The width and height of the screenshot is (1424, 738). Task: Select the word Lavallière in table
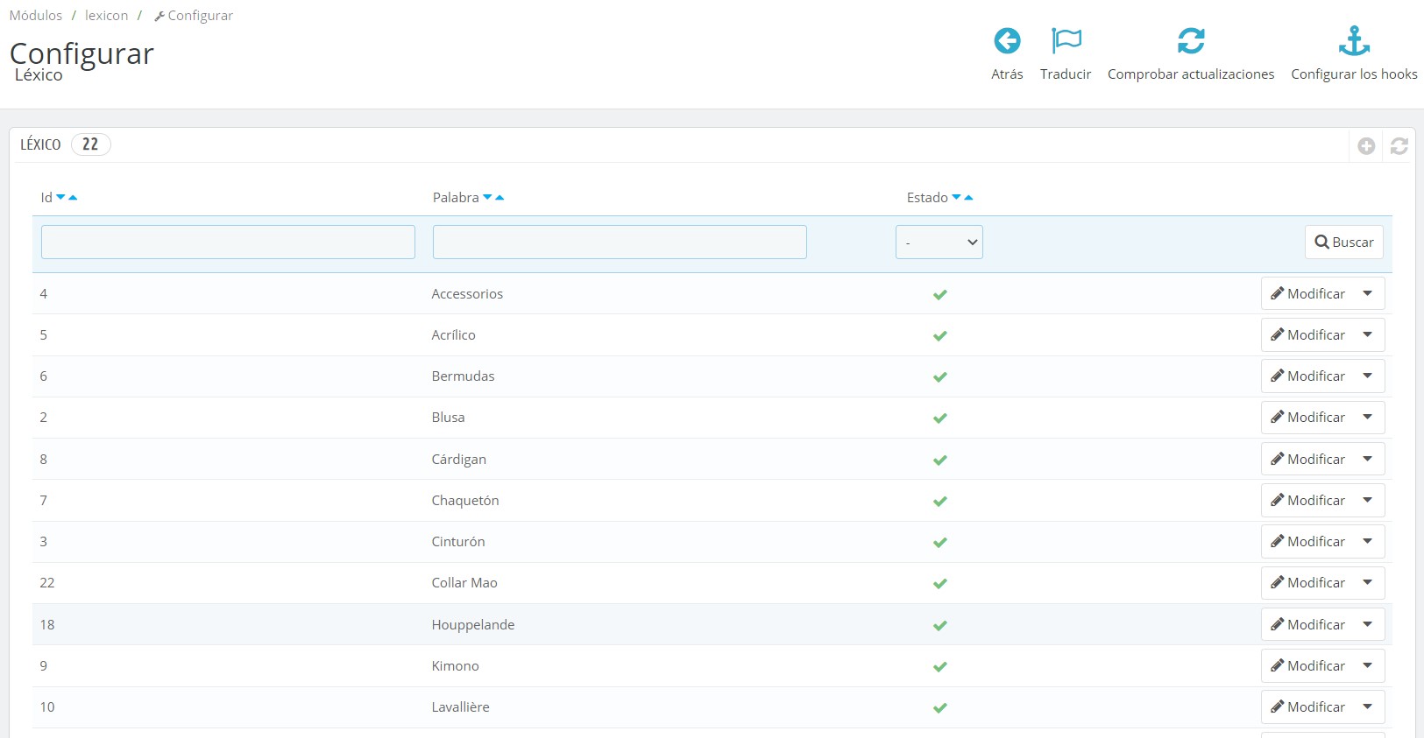[x=461, y=707]
